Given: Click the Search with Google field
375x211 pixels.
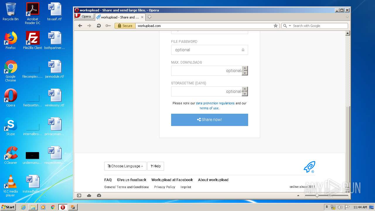Looking at the screenshot, I should pyautogui.click(x=320, y=26).
